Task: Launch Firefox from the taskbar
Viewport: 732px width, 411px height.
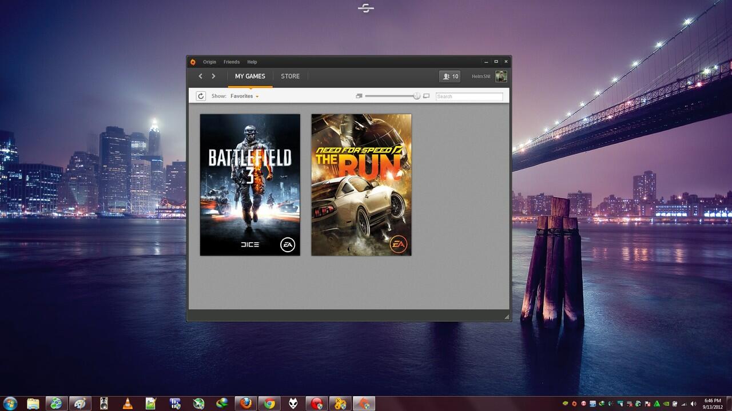Action: [x=246, y=404]
